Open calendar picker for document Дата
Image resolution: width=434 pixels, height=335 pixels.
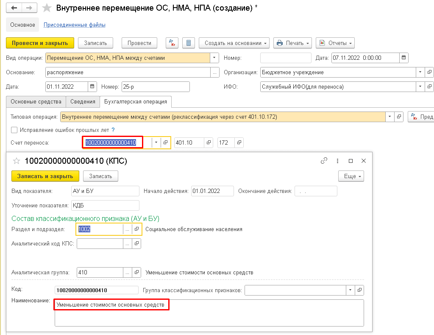404,58
